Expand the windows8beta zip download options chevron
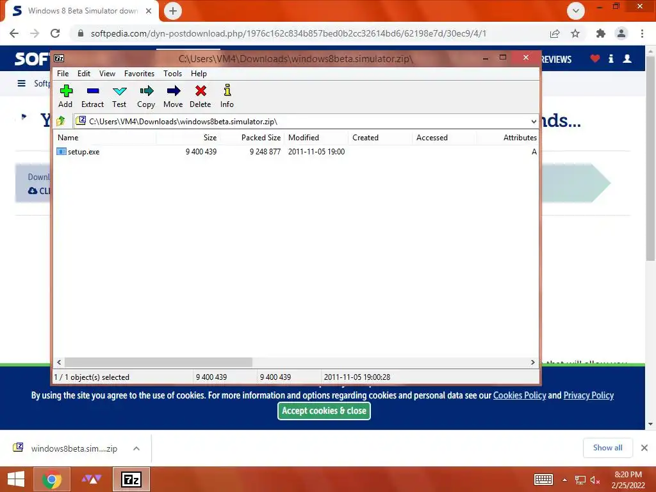Image resolution: width=656 pixels, height=492 pixels. pyautogui.click(x=136, y=448)
